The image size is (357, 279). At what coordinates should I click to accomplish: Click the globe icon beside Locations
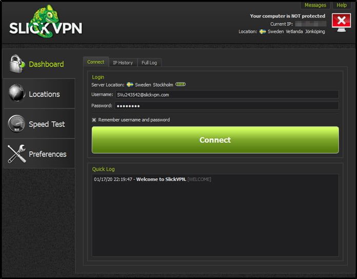16,92
